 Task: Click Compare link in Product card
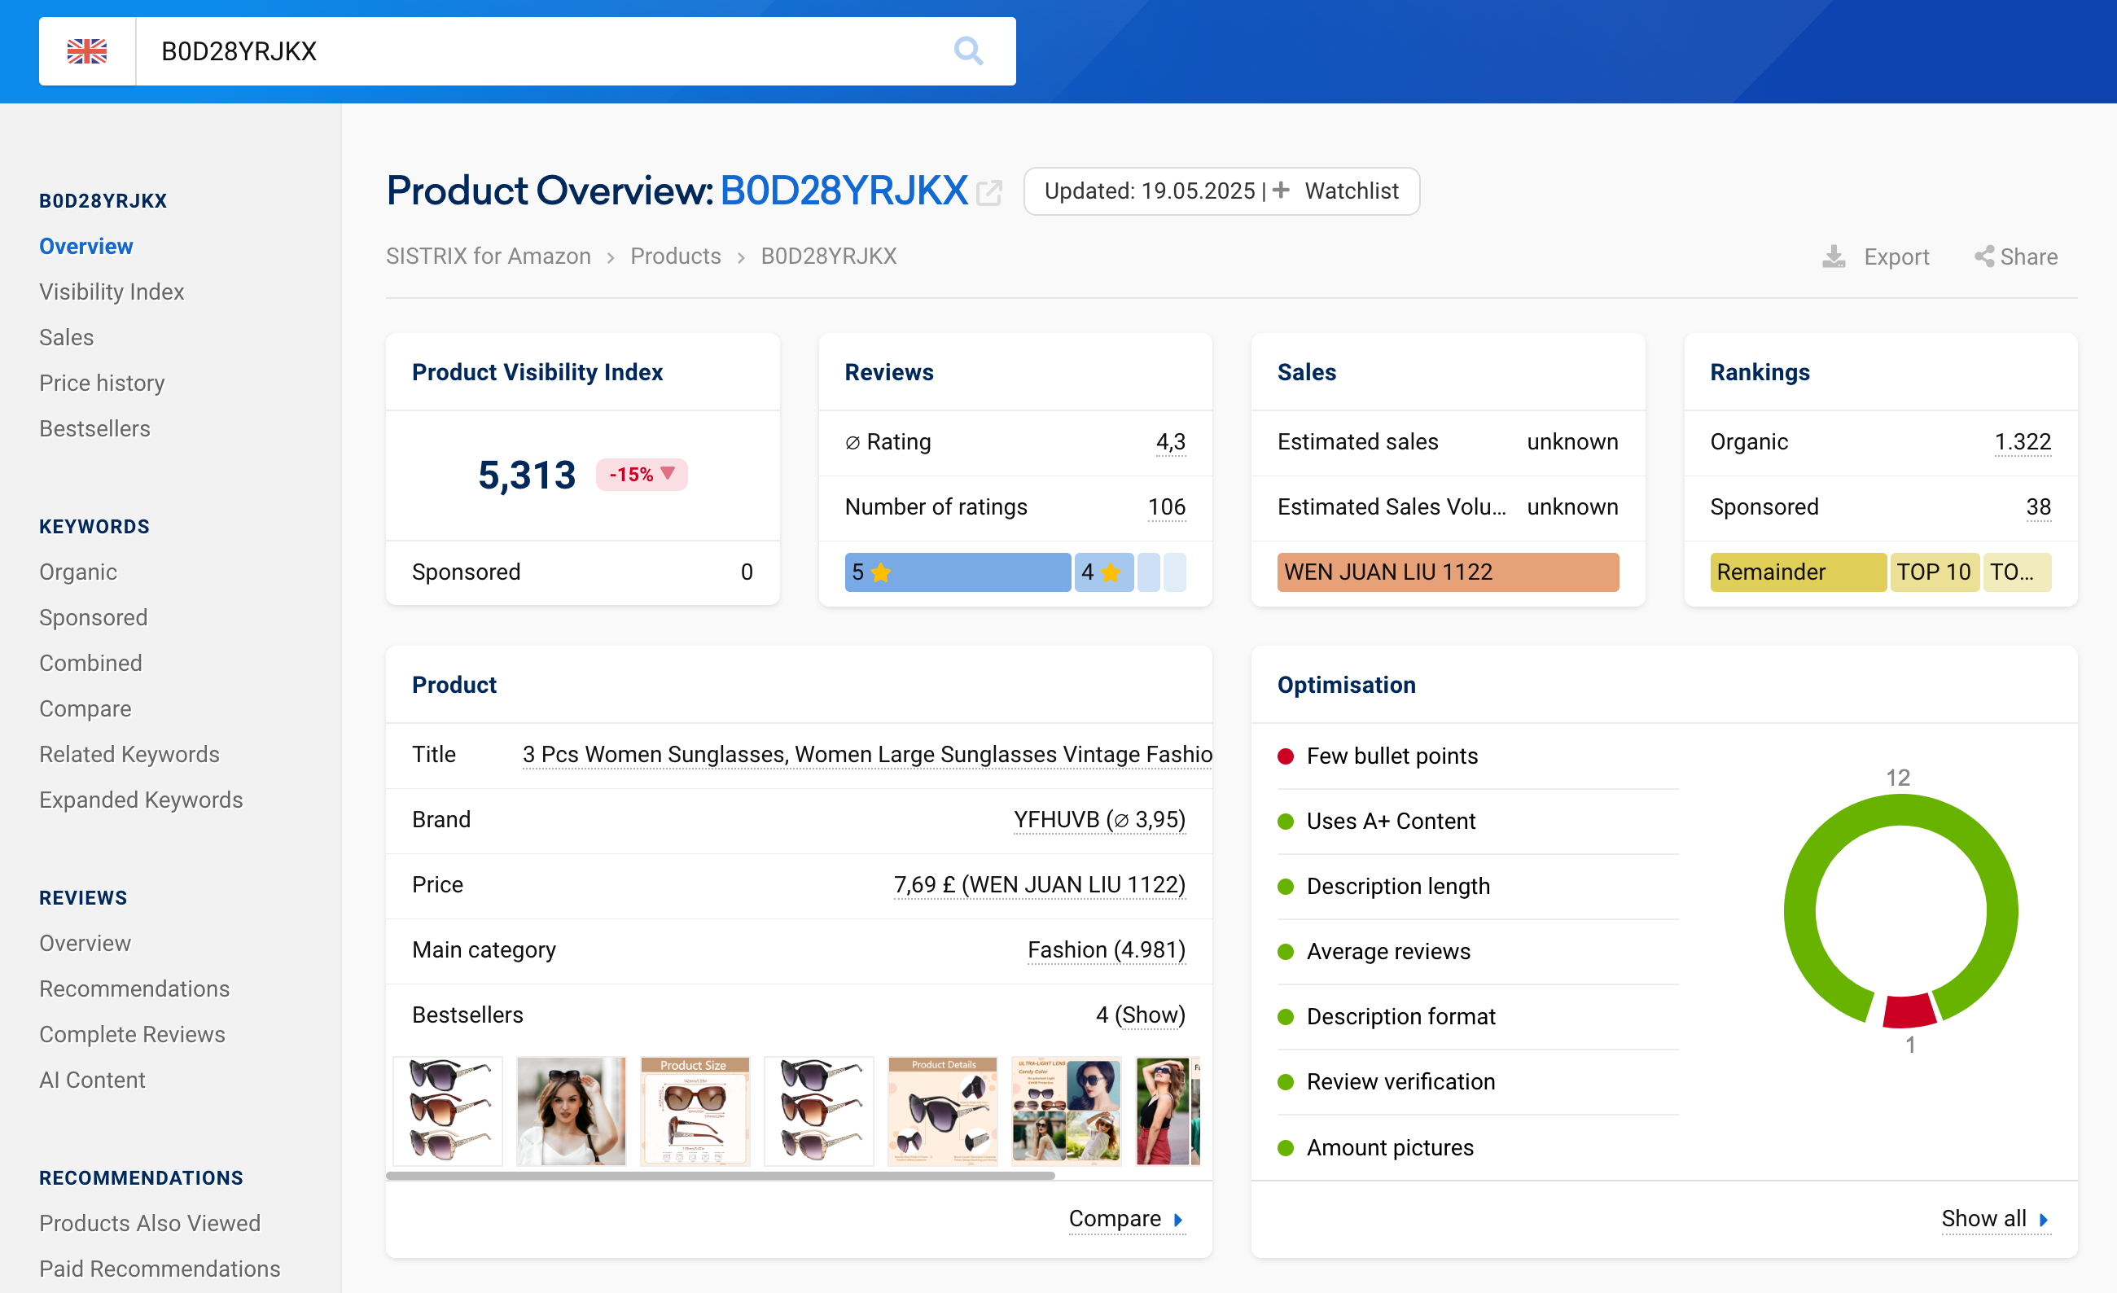click(x=1126, y=1219)
